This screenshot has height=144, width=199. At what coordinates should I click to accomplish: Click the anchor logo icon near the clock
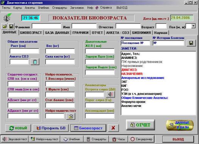point(7,18)
